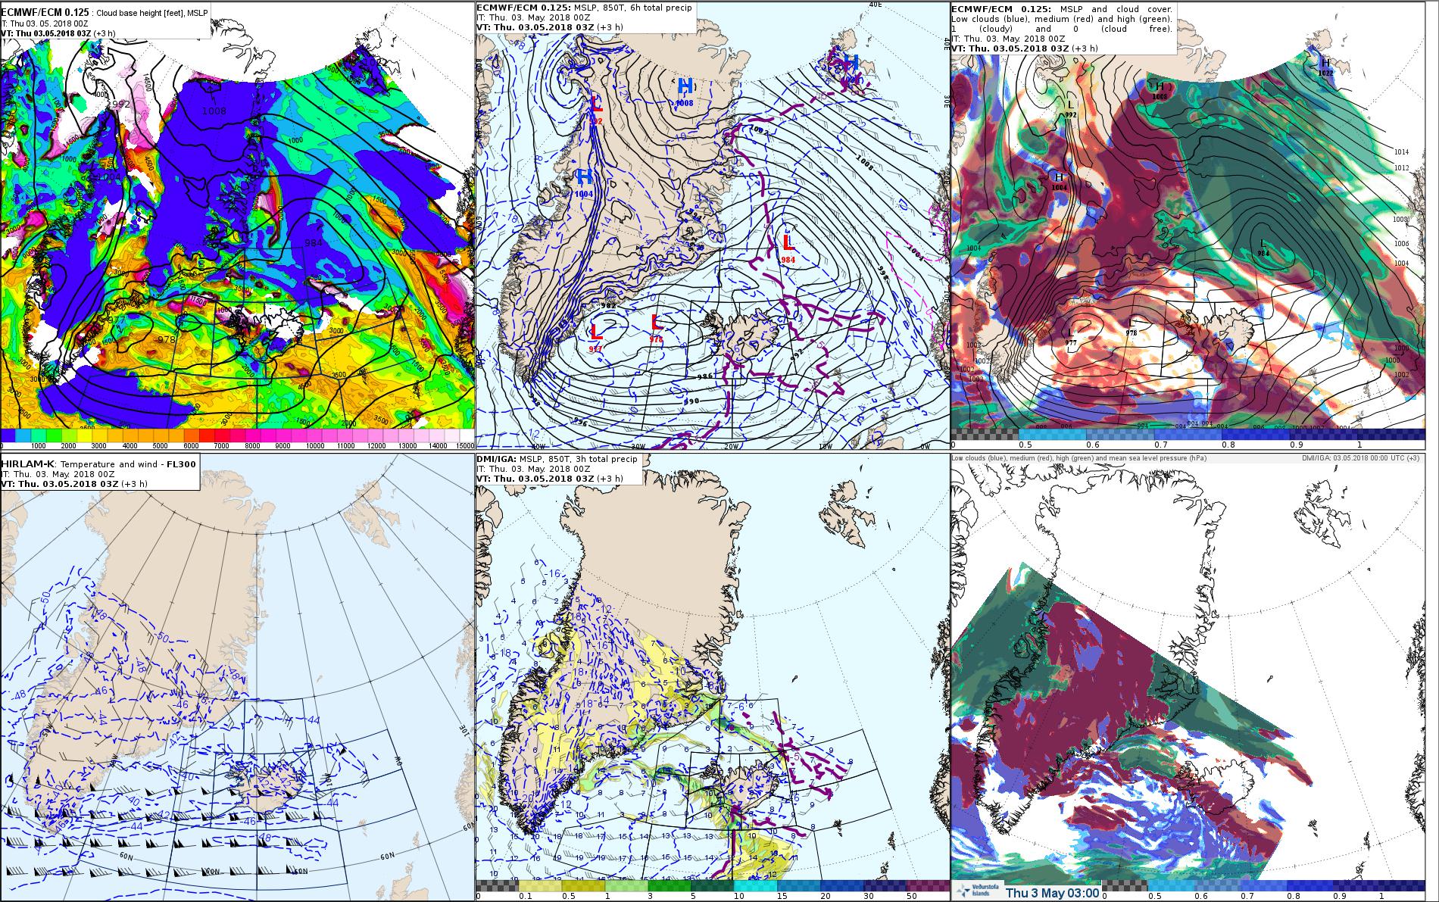Click the 'HIRLAM-K: Temperature and wind - FL300' title

(100, 463)
